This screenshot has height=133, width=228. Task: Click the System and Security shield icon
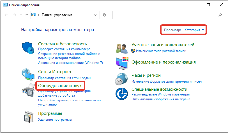28,48
